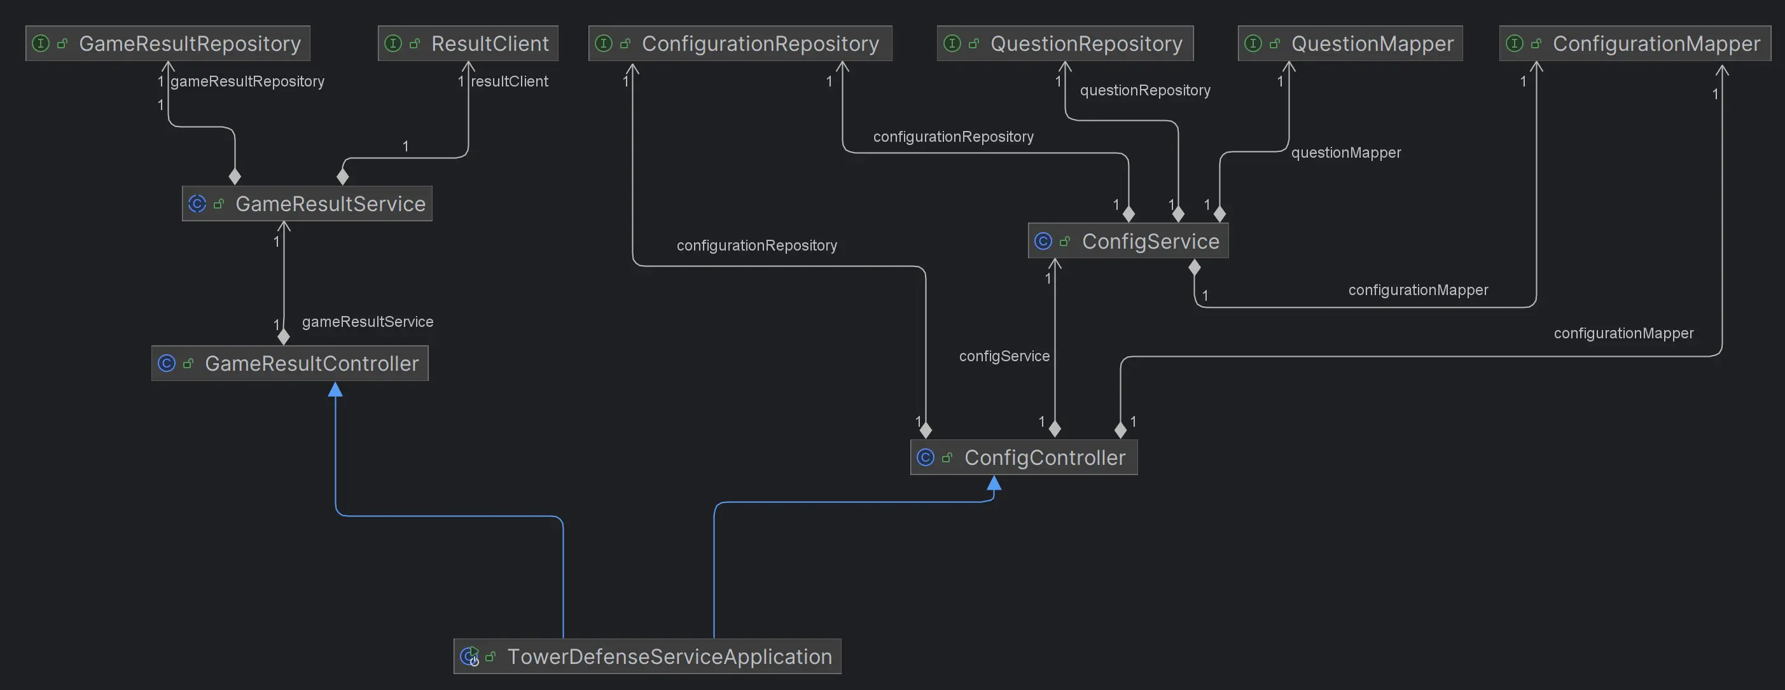Viewport: 1785px width, 690px height.
Task: Click the public visibility icon on QuestionMapper
Action: [x=1274, y=44]
